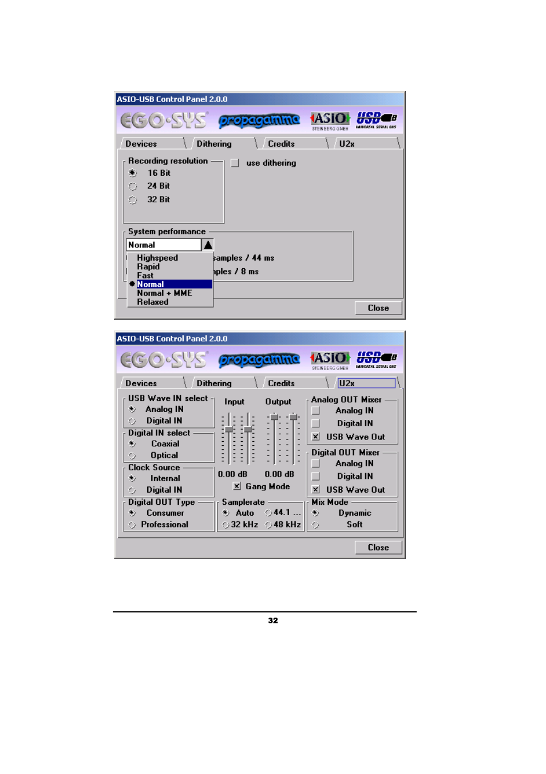
Task: Click propagamma logo in upper panel
Action: coord(259,120)
